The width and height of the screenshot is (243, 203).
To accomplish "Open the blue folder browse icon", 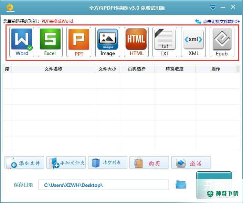I will tap(181, 184).
